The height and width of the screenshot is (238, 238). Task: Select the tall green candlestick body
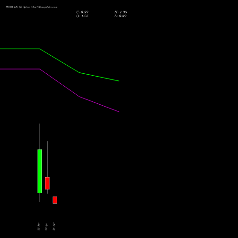tap(40, 171)
